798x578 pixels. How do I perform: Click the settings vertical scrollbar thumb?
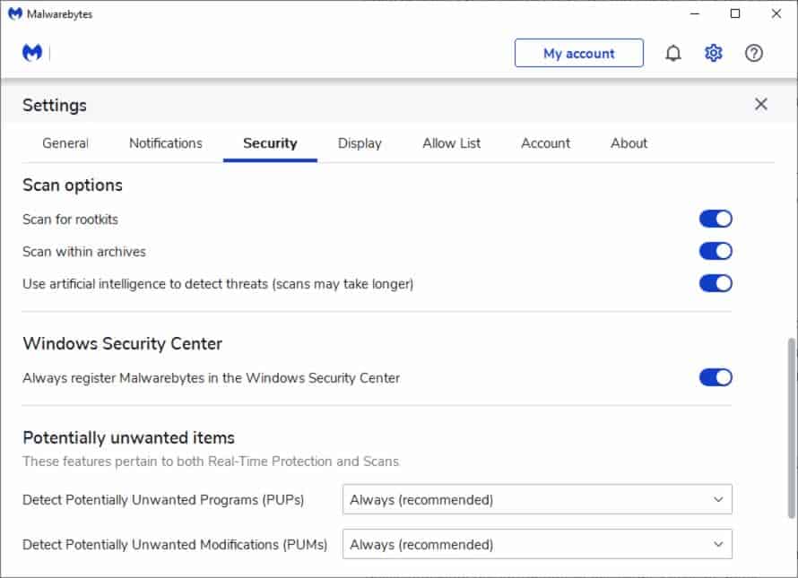coord(792,427)
